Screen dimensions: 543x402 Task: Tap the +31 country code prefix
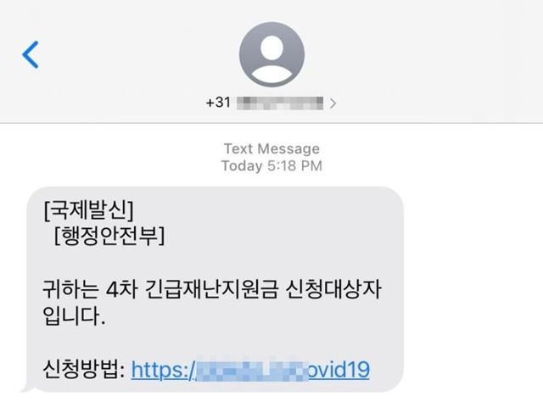(x=218, y=103)
